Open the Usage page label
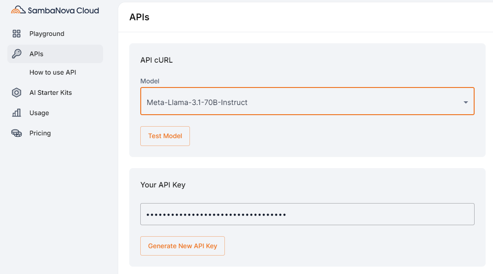Screen dimensions: 493x274 (x=39, y=113)
